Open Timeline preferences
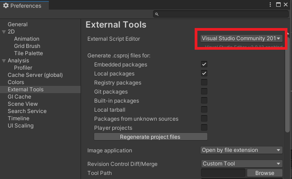 [x=19, y=118]
